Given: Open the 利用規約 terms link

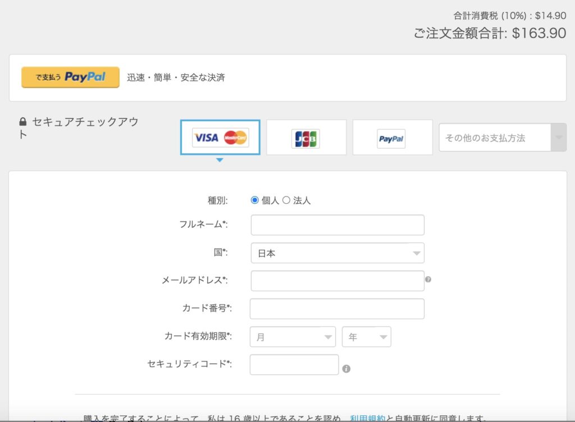Looking at the screenshot, I should point(367,418).
